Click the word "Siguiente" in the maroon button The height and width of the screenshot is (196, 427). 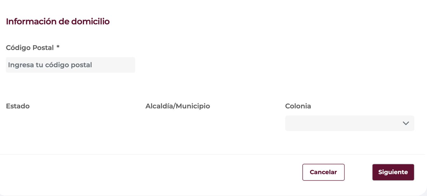393,172
